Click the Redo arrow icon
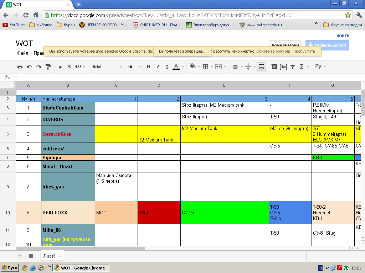Image resolution: width=365 pixels, height=273 pixels. click(x=38, y=67)
